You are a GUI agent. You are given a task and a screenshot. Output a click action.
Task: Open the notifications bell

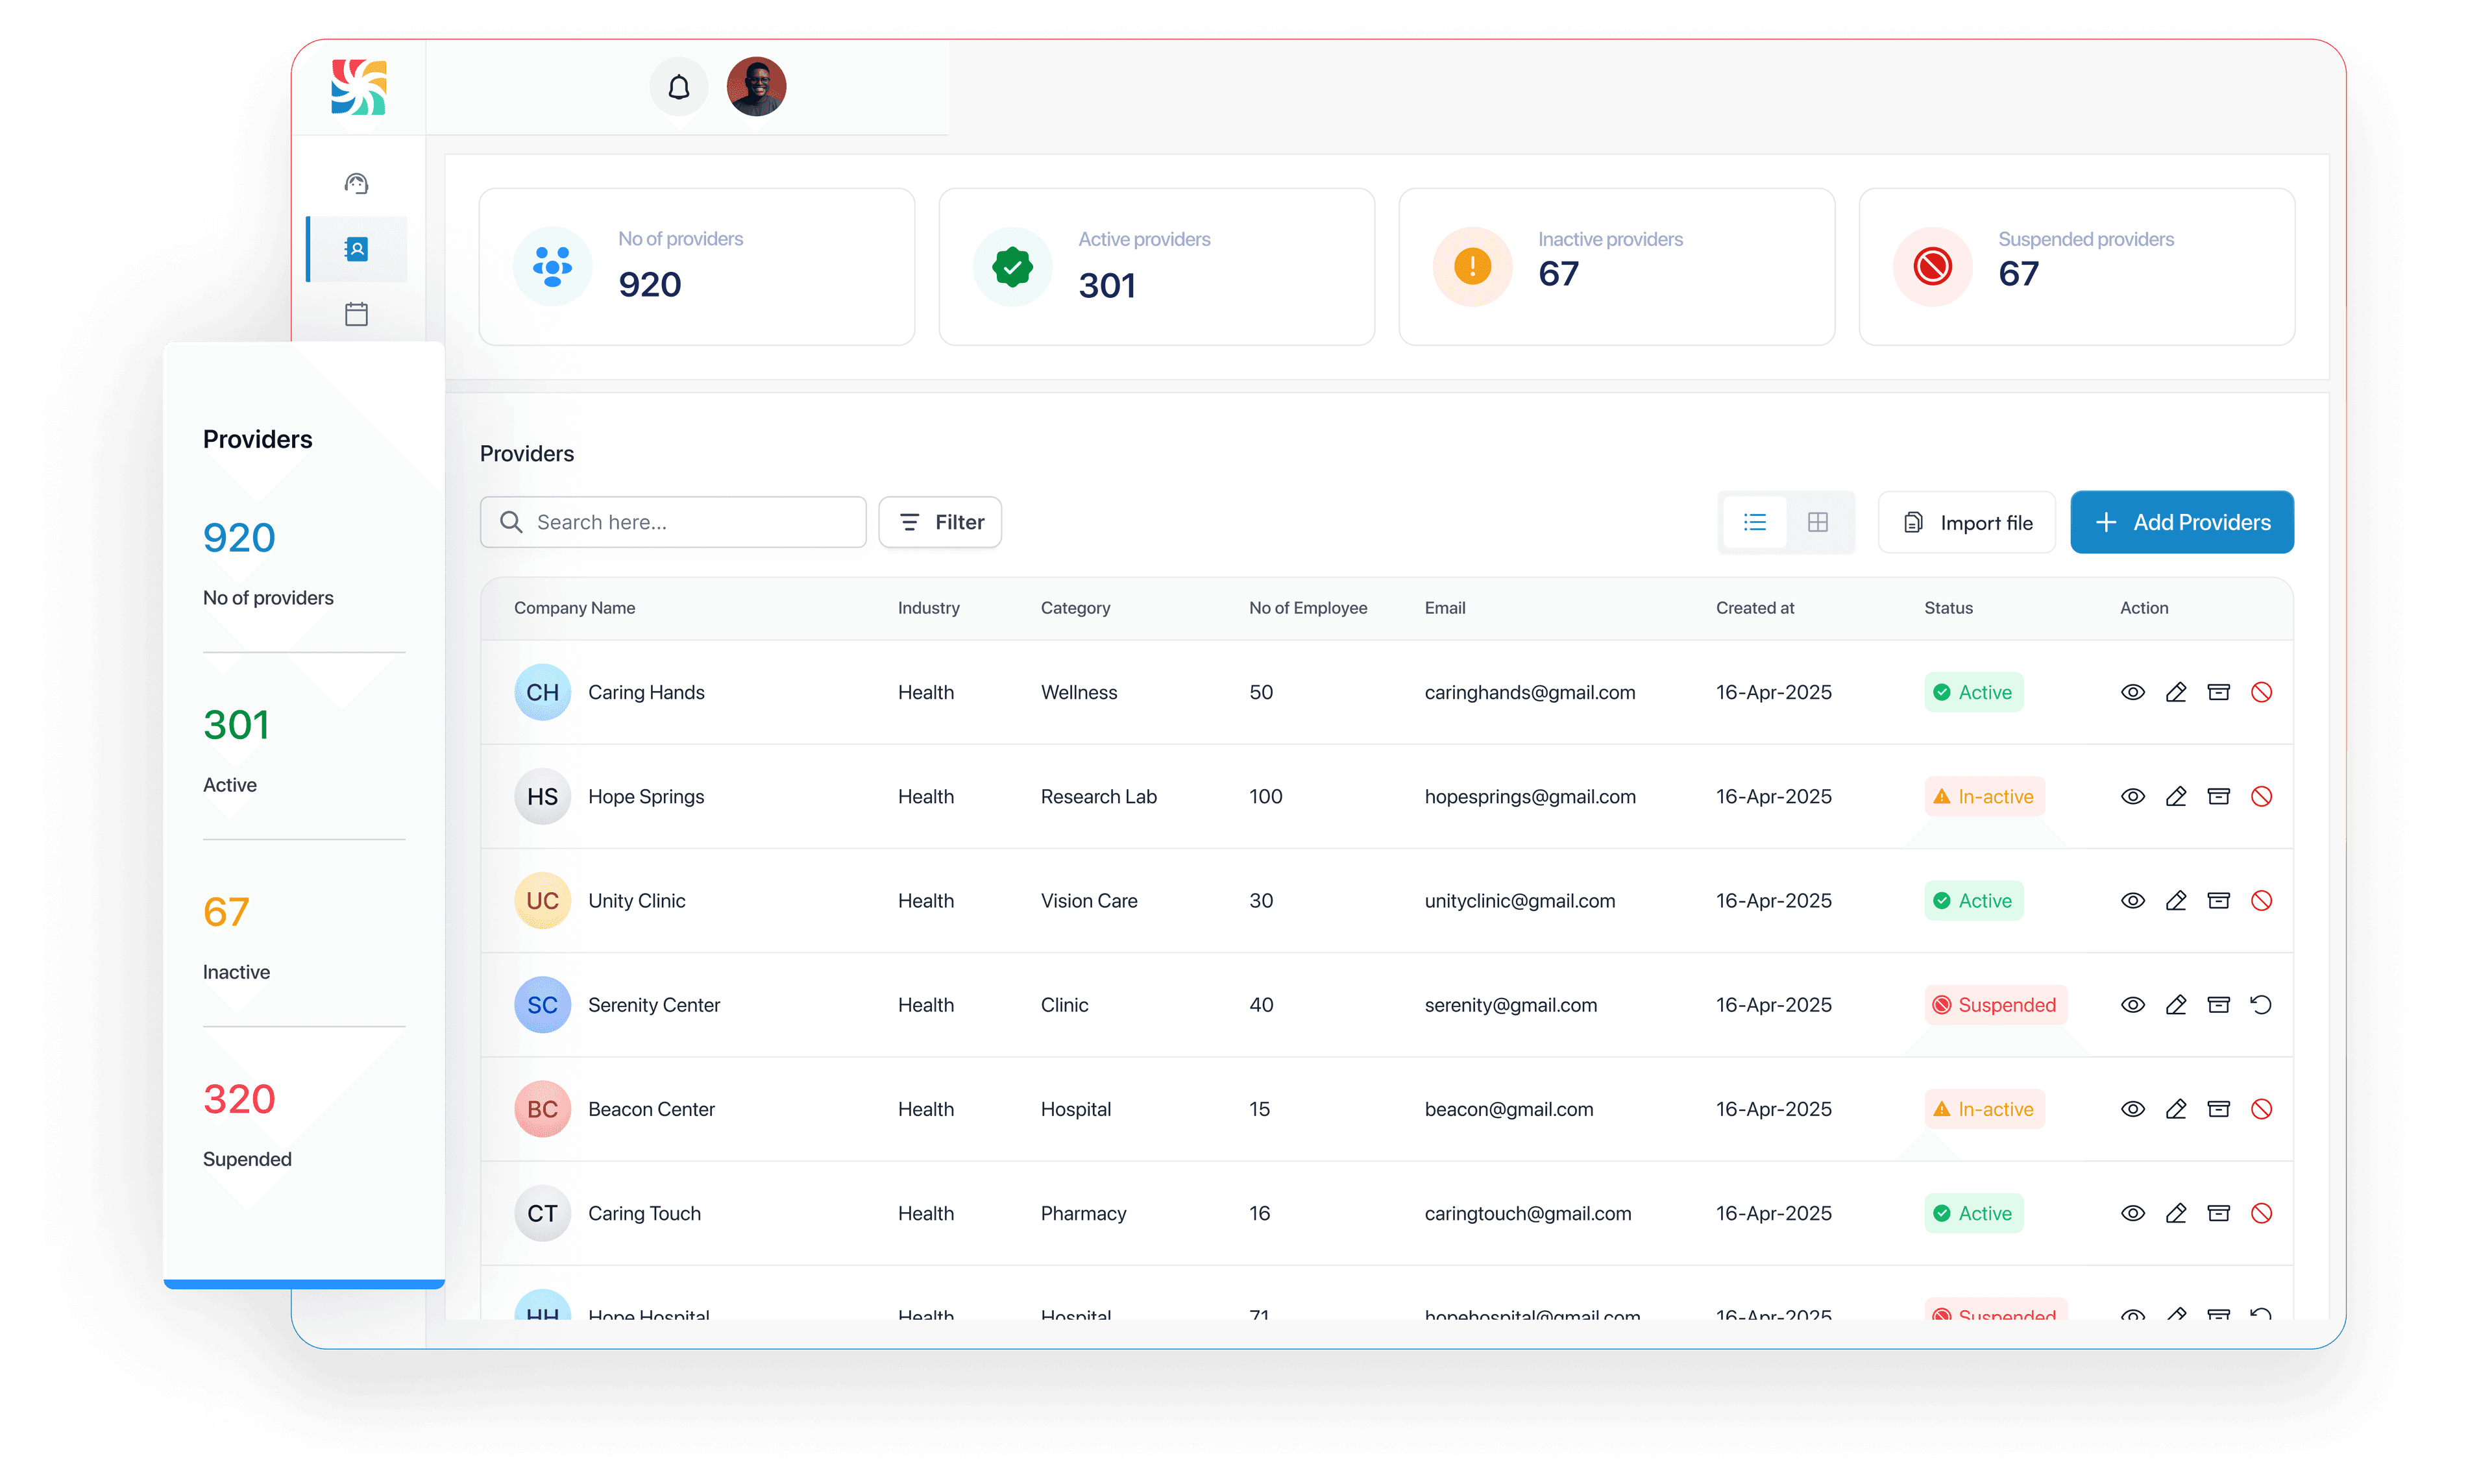[678, 87]
